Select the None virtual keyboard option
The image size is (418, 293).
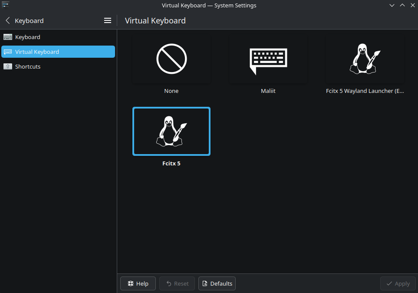point(171,59)
